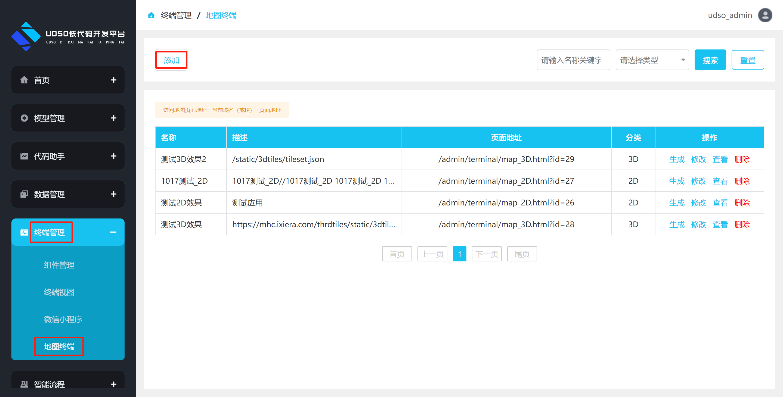Viewport: 783px width, 397px height.
Task: Click the home icon in breadcrumb
Action: (x=151, y=15)
